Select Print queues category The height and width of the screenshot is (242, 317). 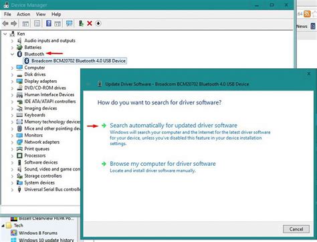point(37,149)
